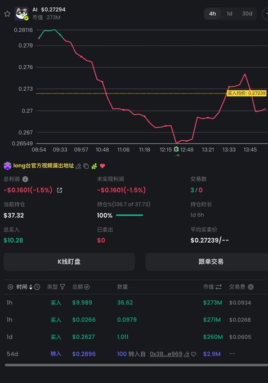This screenshot has width=268, height=383.
Task: Select the $0.2627 buy transaction amount
Action: 83,337
